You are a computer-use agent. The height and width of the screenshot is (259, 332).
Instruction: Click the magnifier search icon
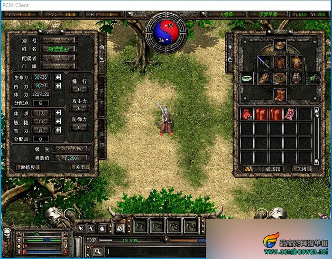(x=98, y=251)
